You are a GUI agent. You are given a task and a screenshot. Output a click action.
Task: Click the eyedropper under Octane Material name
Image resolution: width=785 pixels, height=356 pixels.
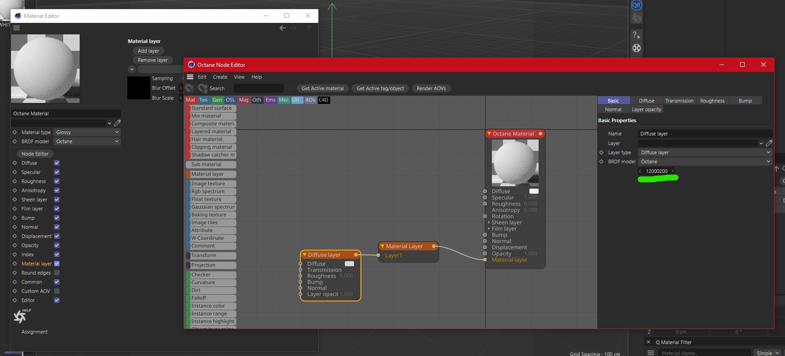point(117,123)
